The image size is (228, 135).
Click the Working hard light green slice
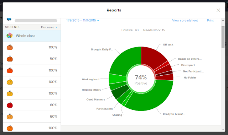coord(117,79)
